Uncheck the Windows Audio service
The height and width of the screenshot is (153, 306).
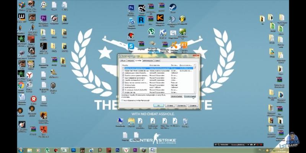123,85
